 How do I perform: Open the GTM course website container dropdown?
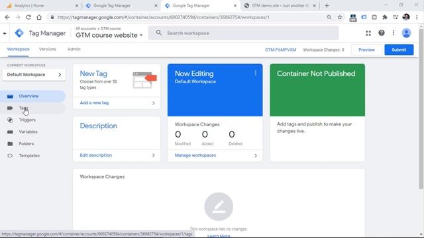point(109,35)
